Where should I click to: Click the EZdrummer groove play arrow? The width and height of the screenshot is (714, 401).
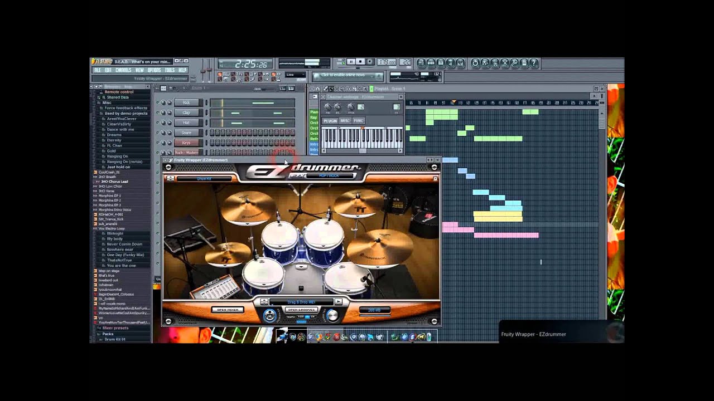click(x=339, y=301)
